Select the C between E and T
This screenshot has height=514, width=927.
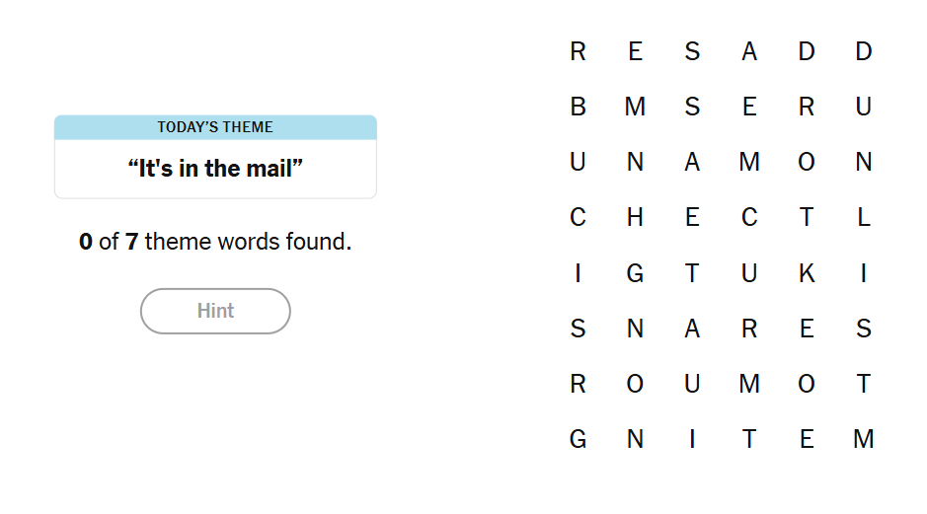(x=749, y=218)
